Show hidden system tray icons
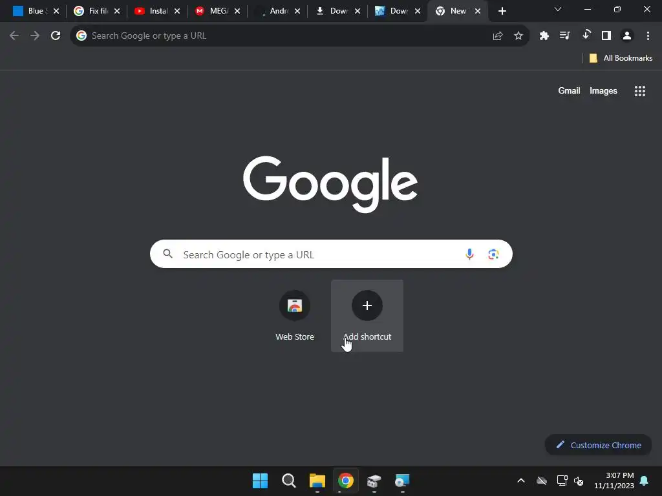 [x=521, y=480]
